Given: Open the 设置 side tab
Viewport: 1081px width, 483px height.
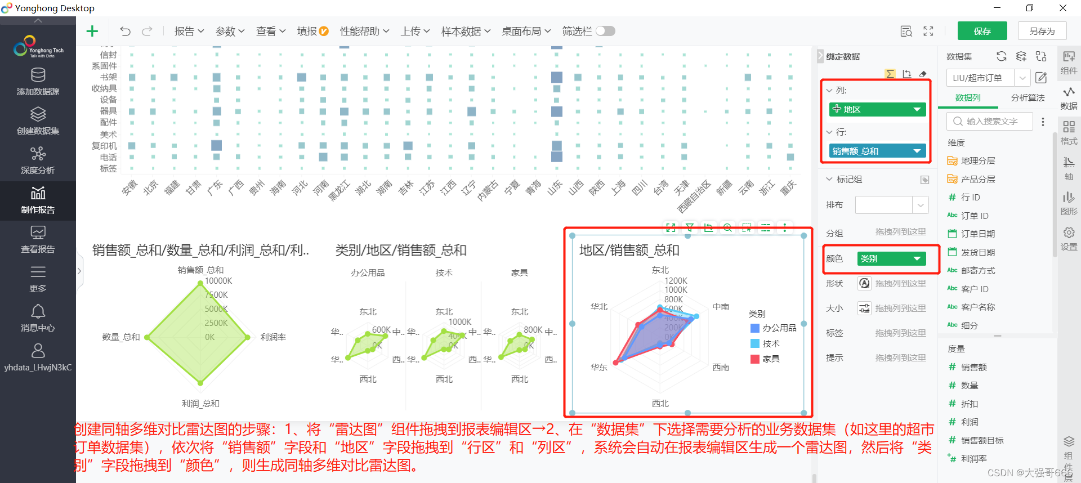Looking at the screenshot, I should click(x=1069, y=239).
